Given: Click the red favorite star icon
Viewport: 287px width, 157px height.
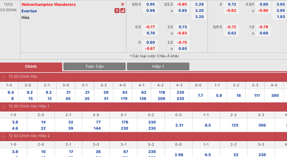Looking at the screenshot, I should [x=122, y=4].
